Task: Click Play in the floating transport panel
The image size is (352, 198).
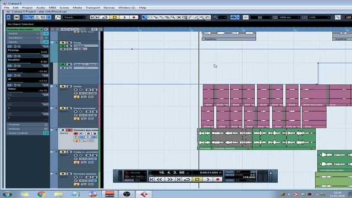Action: tap(208, 179)
